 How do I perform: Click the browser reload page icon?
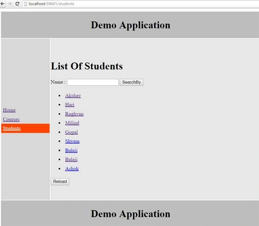pyautogui.click(x=17, y=4)
